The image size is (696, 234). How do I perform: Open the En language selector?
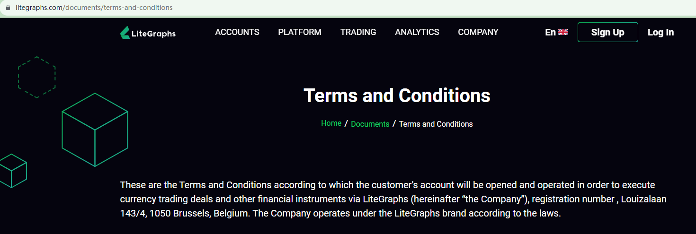[x=551, y=32]
